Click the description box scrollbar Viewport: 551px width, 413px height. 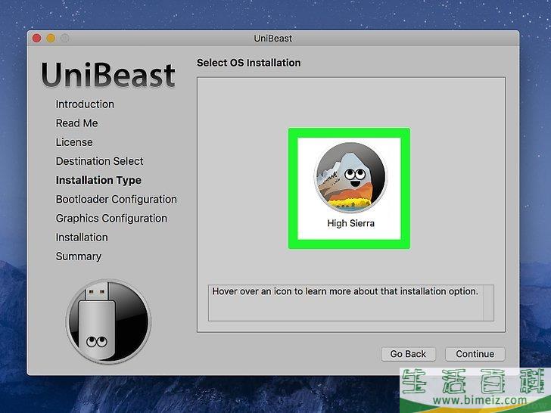[x=488, y=303]
